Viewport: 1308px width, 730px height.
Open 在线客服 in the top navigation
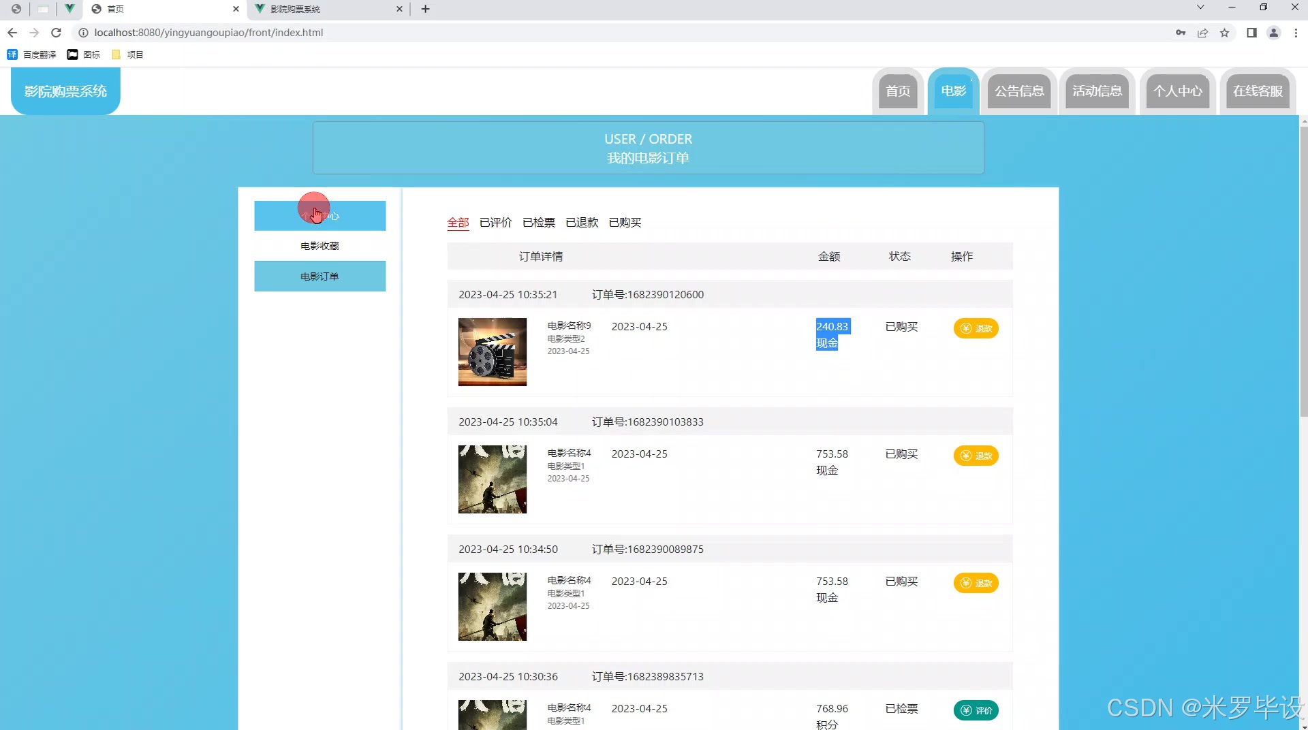[x=1258, y=91]
